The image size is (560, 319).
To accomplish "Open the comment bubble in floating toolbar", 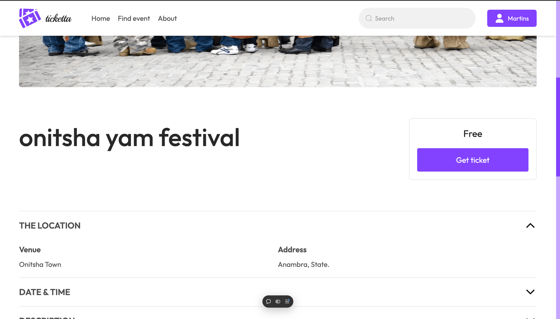I will click(269, 302).
